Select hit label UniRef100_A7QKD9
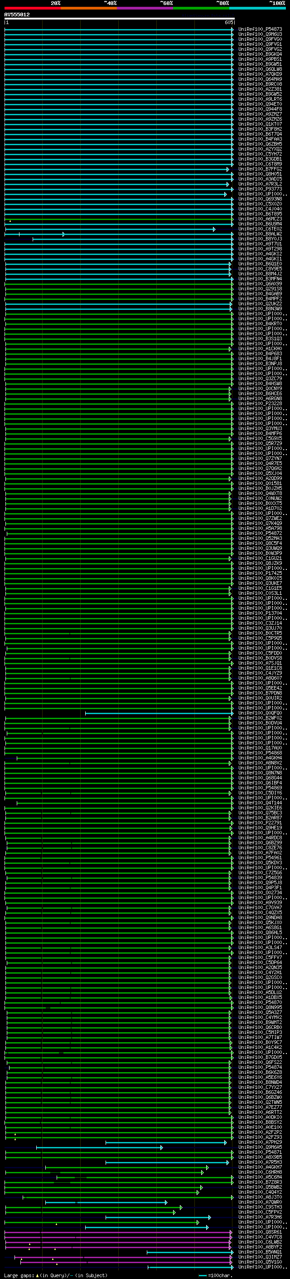 point(260,74)
